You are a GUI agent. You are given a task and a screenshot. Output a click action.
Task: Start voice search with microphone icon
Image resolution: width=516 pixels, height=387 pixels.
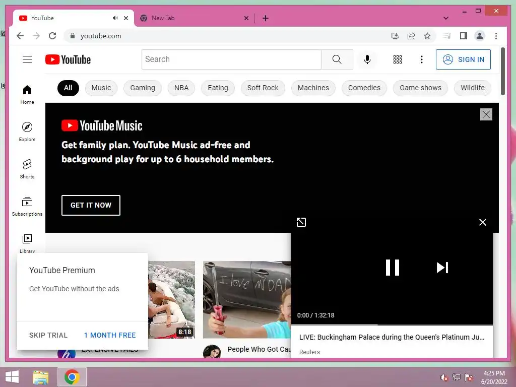(x=367, y=59)
